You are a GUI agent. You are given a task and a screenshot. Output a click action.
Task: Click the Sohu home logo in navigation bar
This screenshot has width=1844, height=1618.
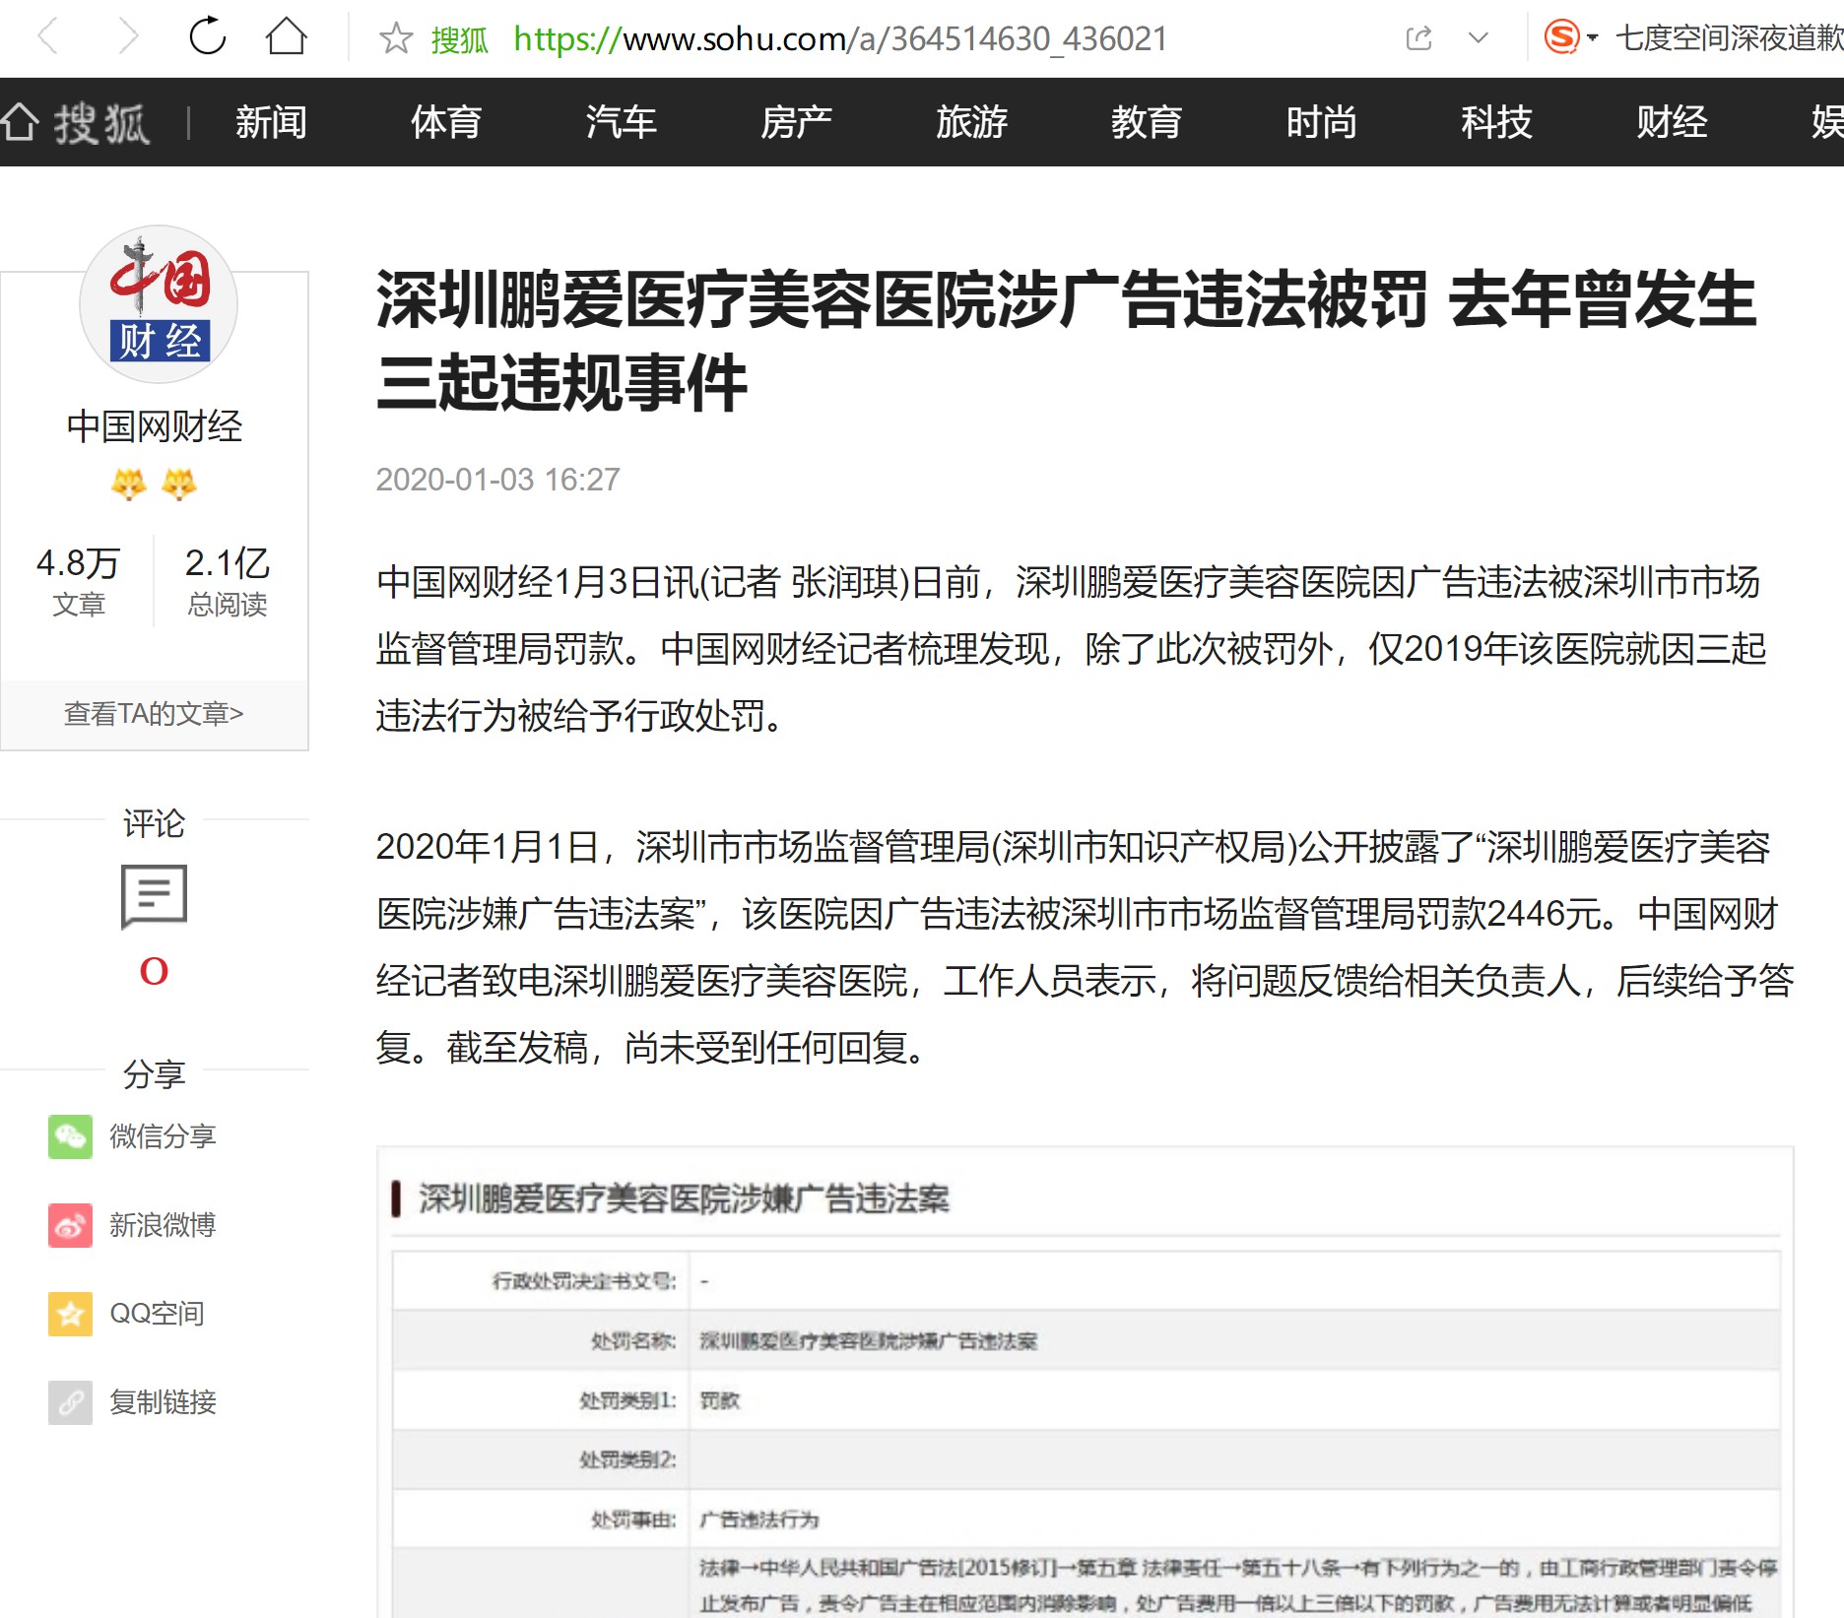point(76,123)
